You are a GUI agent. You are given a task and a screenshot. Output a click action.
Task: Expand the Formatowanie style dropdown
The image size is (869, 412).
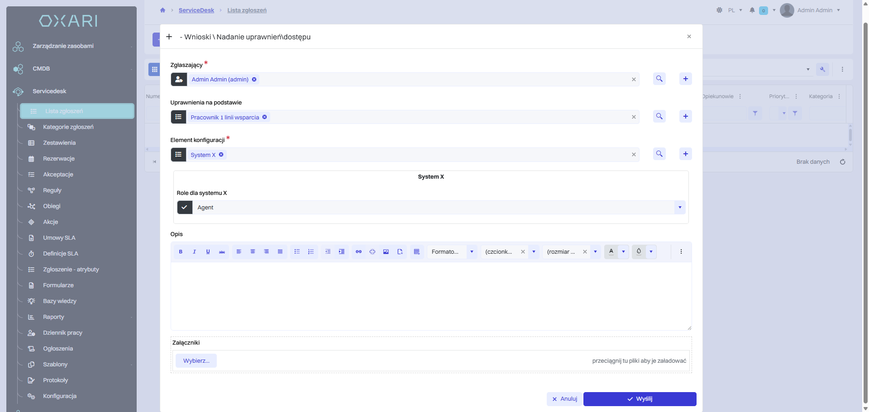472,252
